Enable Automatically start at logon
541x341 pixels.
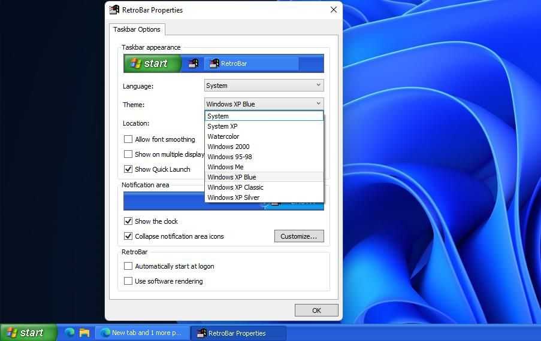[x=128, y=266]
